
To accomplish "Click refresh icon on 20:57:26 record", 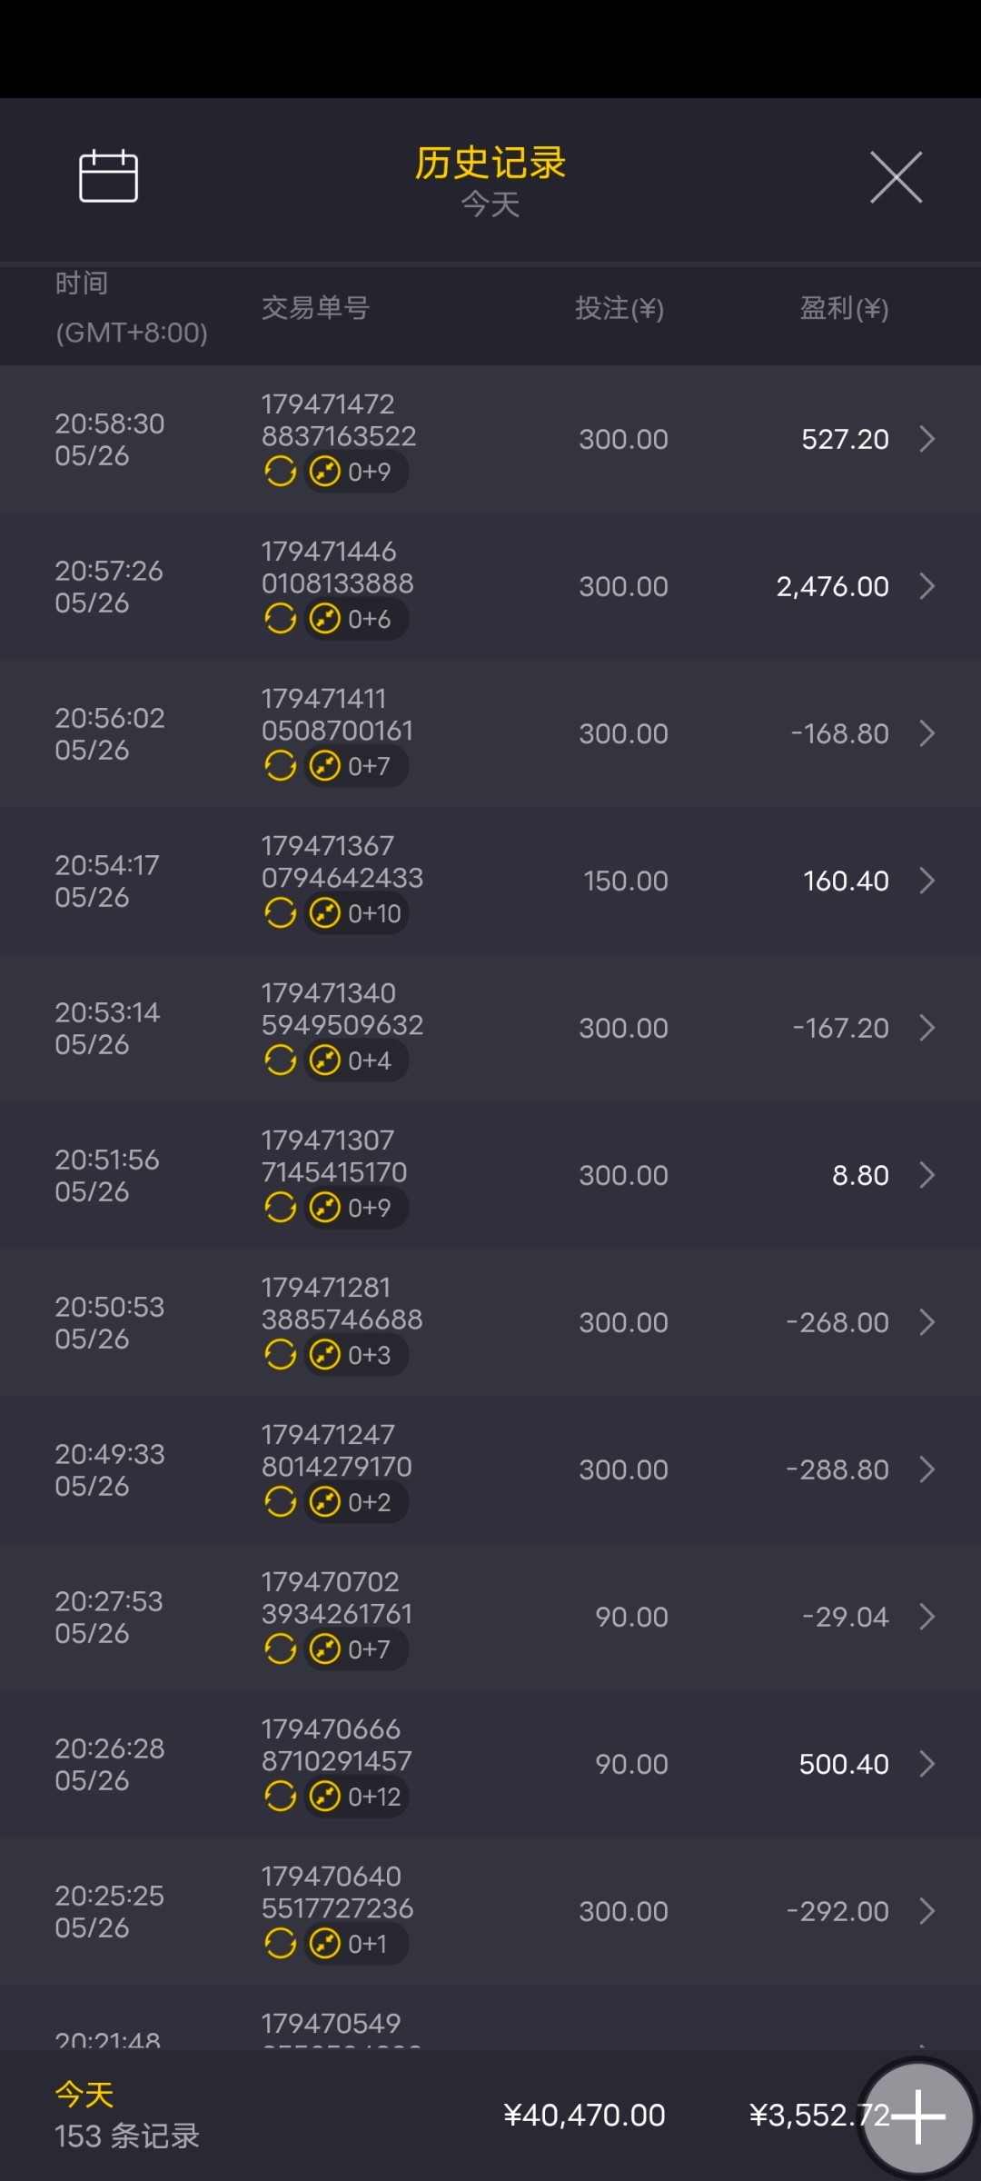I will point(280,619).
